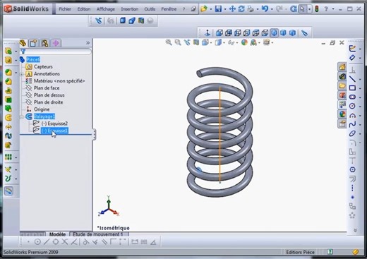
Task: Click the Rebuild traffic light icon
Action: click(317, 9)
